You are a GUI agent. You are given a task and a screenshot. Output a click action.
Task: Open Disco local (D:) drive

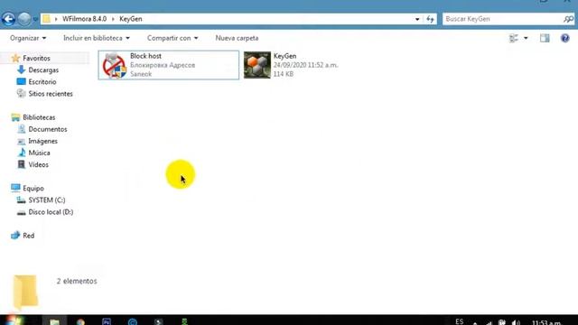point(51,212)
